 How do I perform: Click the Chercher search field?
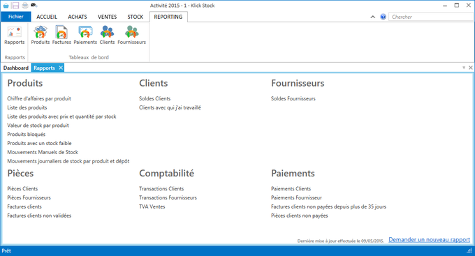tap(430, 17)
